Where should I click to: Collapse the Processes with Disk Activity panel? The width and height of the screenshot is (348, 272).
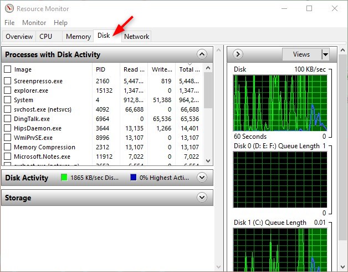[x=202, y=54]
